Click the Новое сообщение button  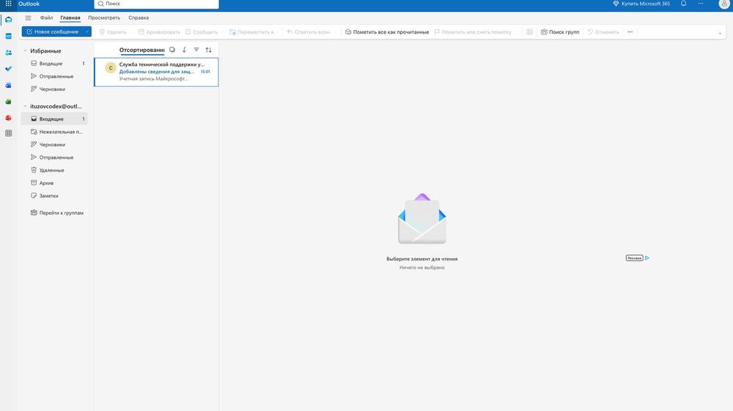(52, 31)
